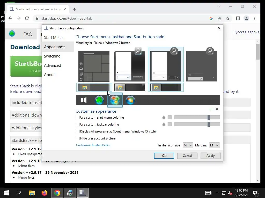The width and height of the screenshot is (265, 198).
Task: Click the network icon in system tray
Action: click(224, 193)
